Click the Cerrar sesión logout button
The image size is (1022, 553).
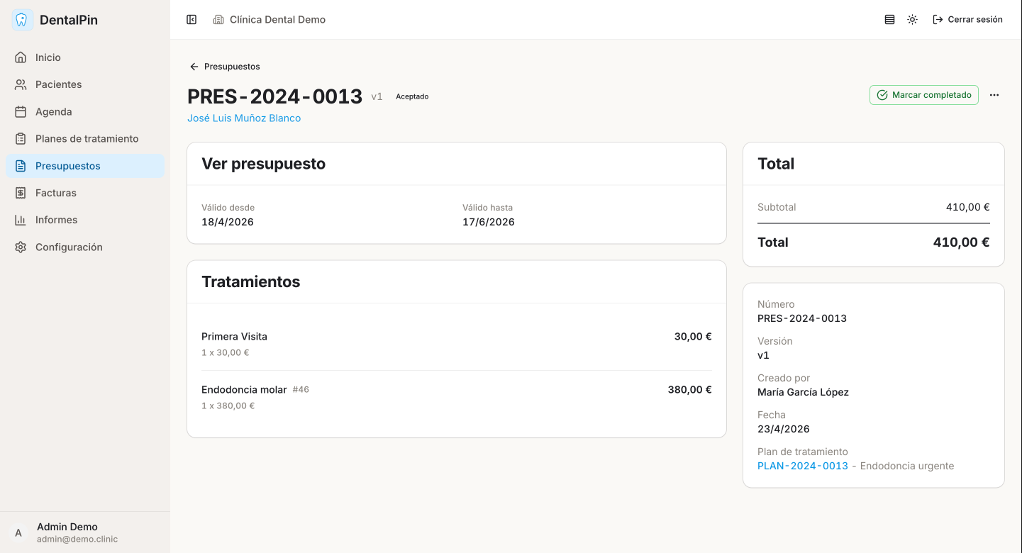(967, 20)
